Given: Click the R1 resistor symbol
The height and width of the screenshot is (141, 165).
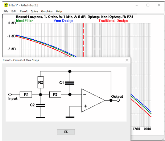Looking at the screenshot, I should coord(26,94).
